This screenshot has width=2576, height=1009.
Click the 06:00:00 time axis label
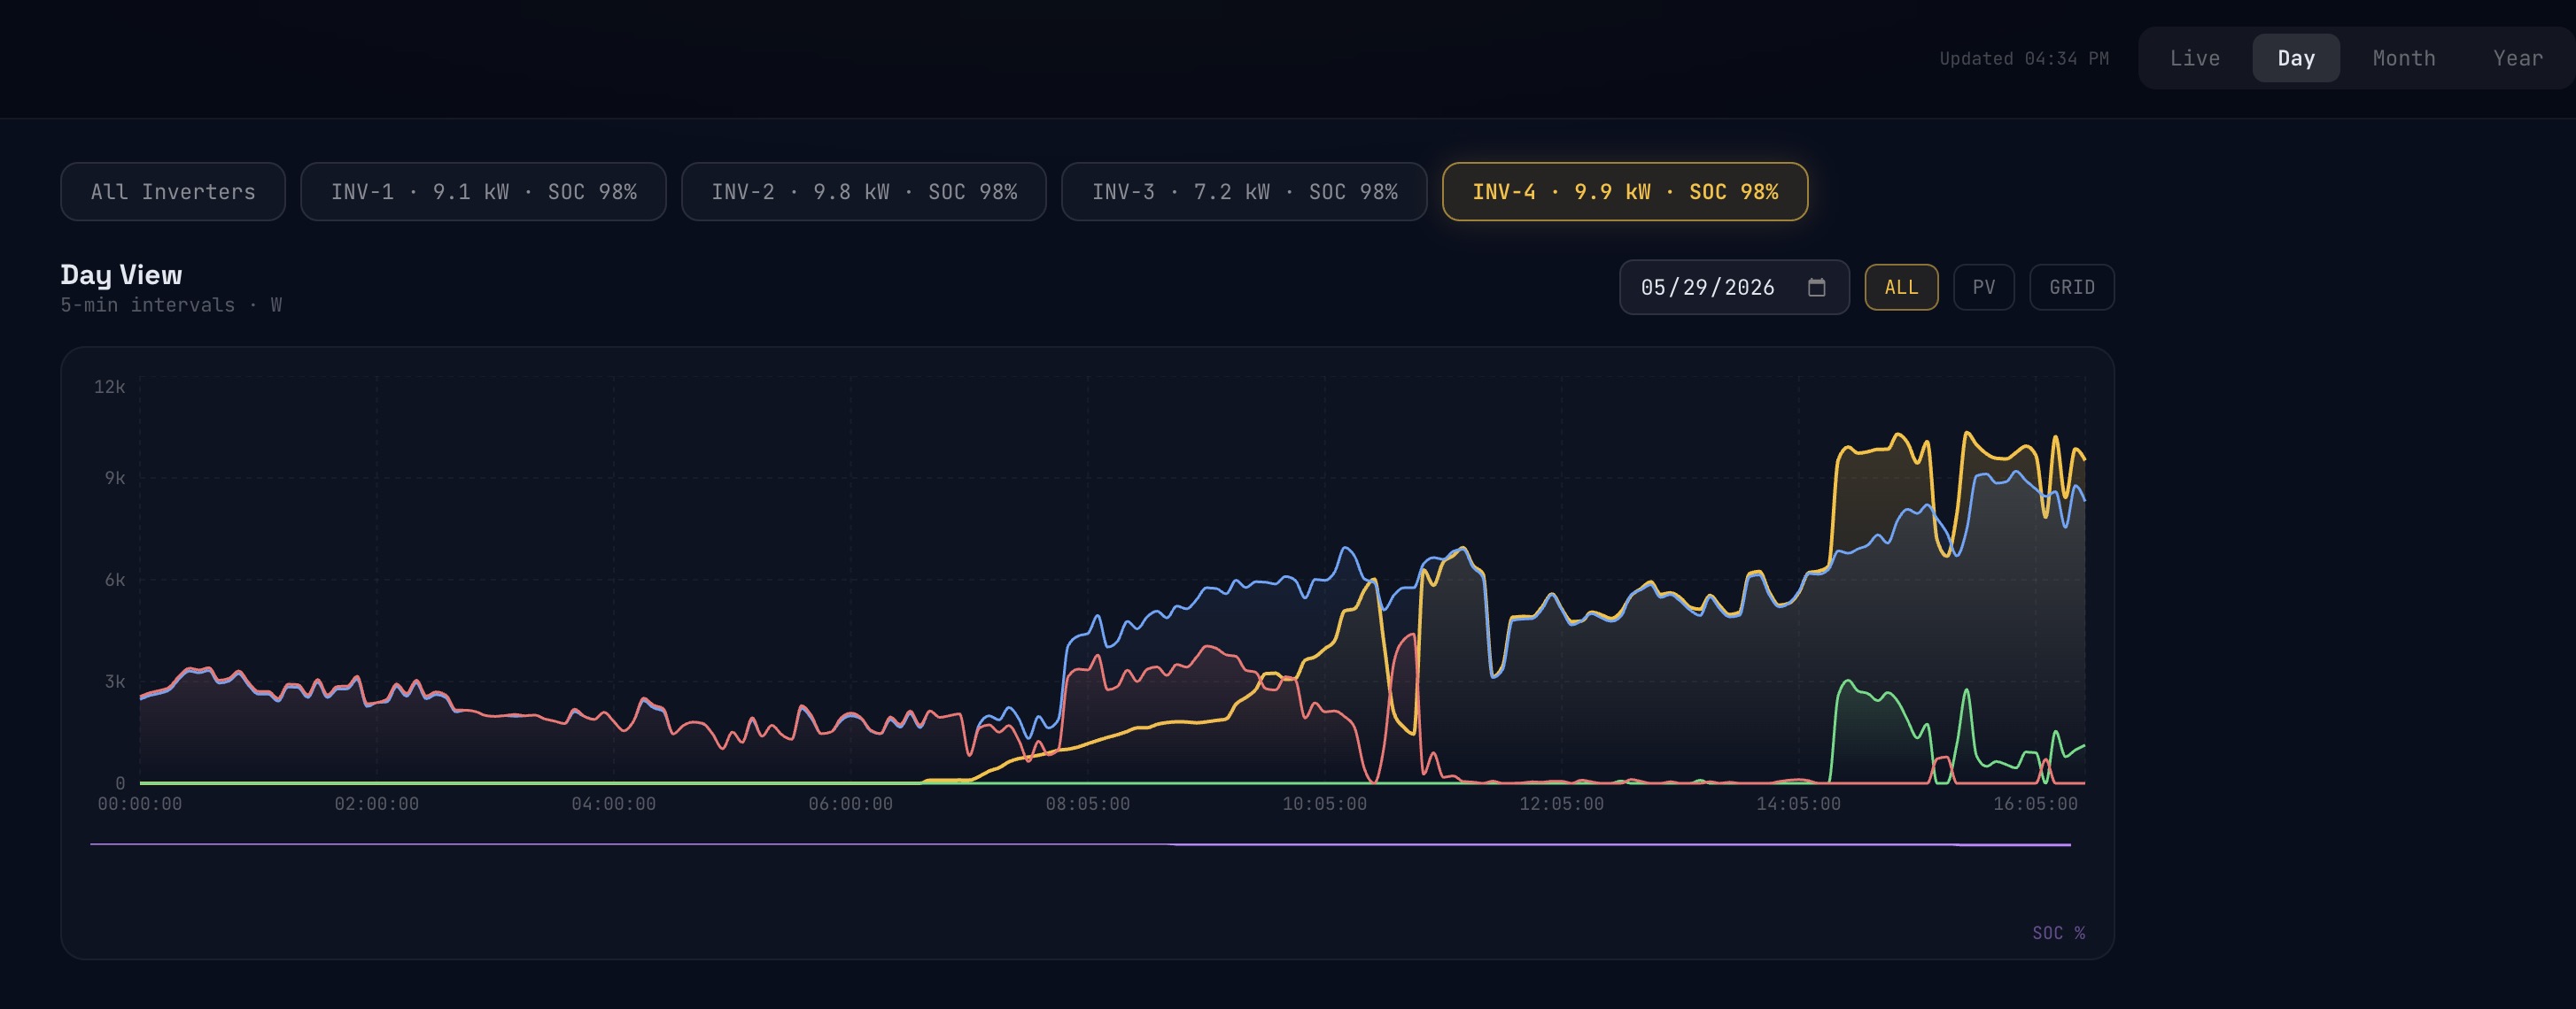(x=850, y=805)
